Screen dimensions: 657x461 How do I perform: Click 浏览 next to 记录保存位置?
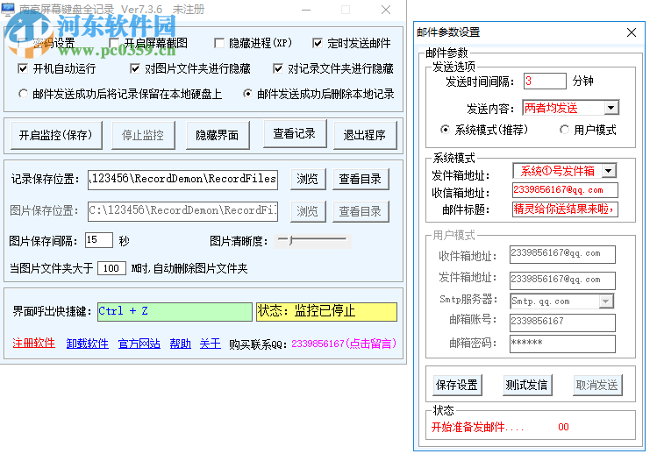coord(308,179)
